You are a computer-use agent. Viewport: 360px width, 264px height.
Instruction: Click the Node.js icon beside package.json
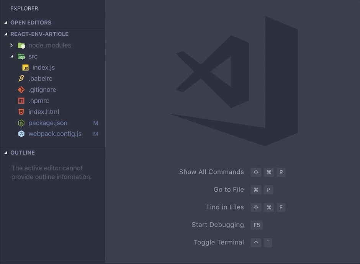pos(21,123)
